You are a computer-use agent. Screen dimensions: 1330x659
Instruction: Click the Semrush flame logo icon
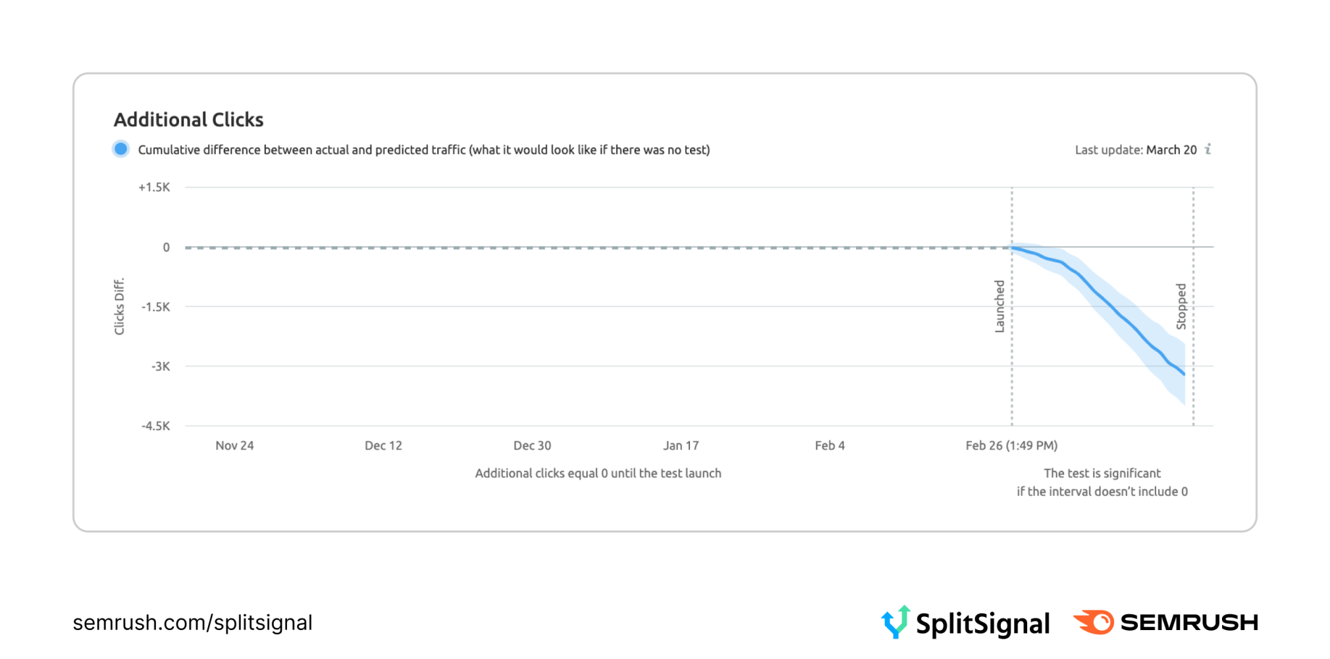click(1094, 622)
